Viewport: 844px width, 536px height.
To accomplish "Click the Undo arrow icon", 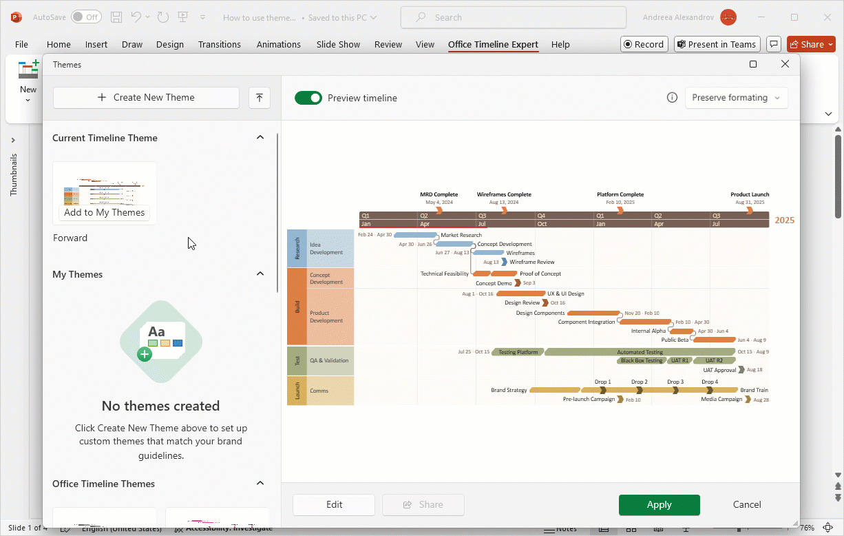I will coord(136,17).
